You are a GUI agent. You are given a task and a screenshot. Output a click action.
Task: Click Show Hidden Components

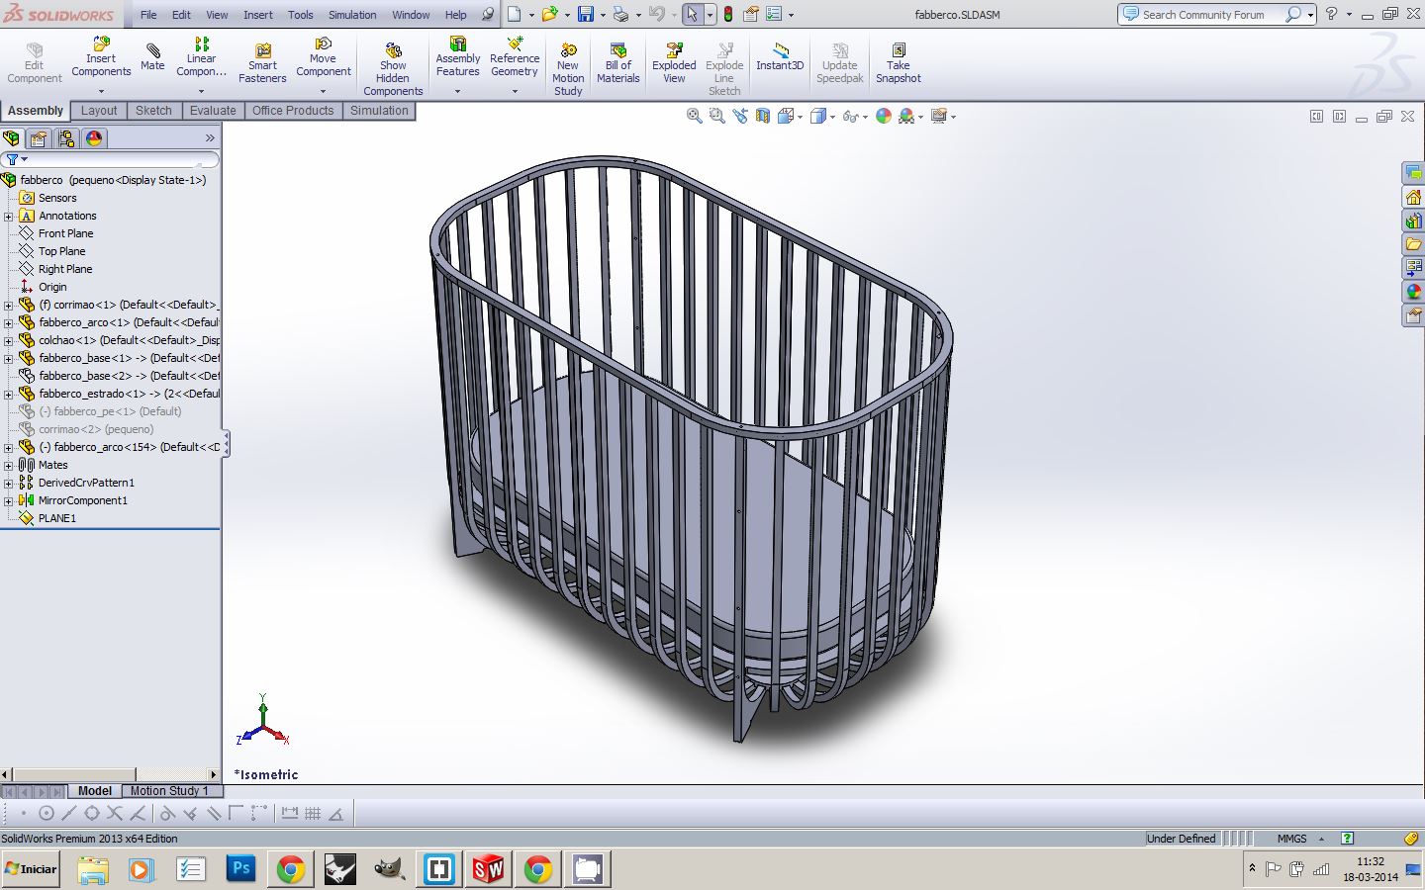(x=393, y=69)
